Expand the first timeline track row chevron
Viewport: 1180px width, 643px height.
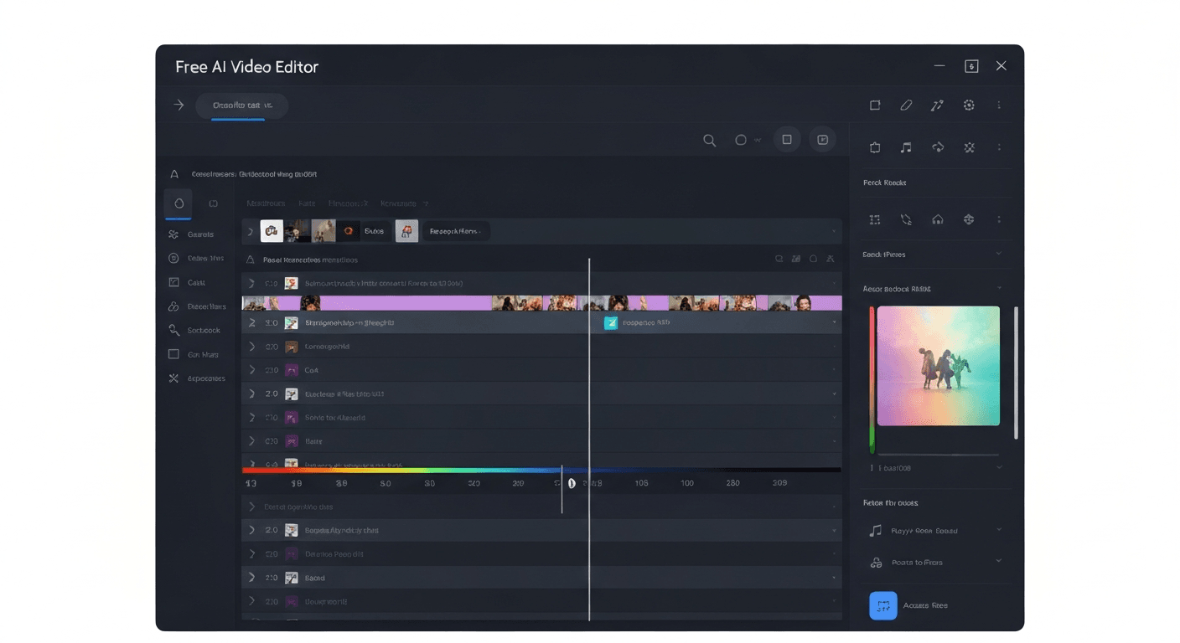pos(250,283)
